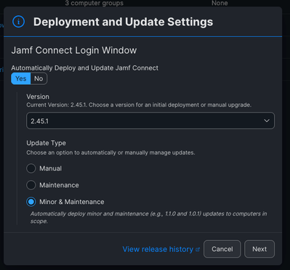Screen dimensions: 290x270
Task: Select the Minor & Maintenance update type
Action: [x=31, y=202]
